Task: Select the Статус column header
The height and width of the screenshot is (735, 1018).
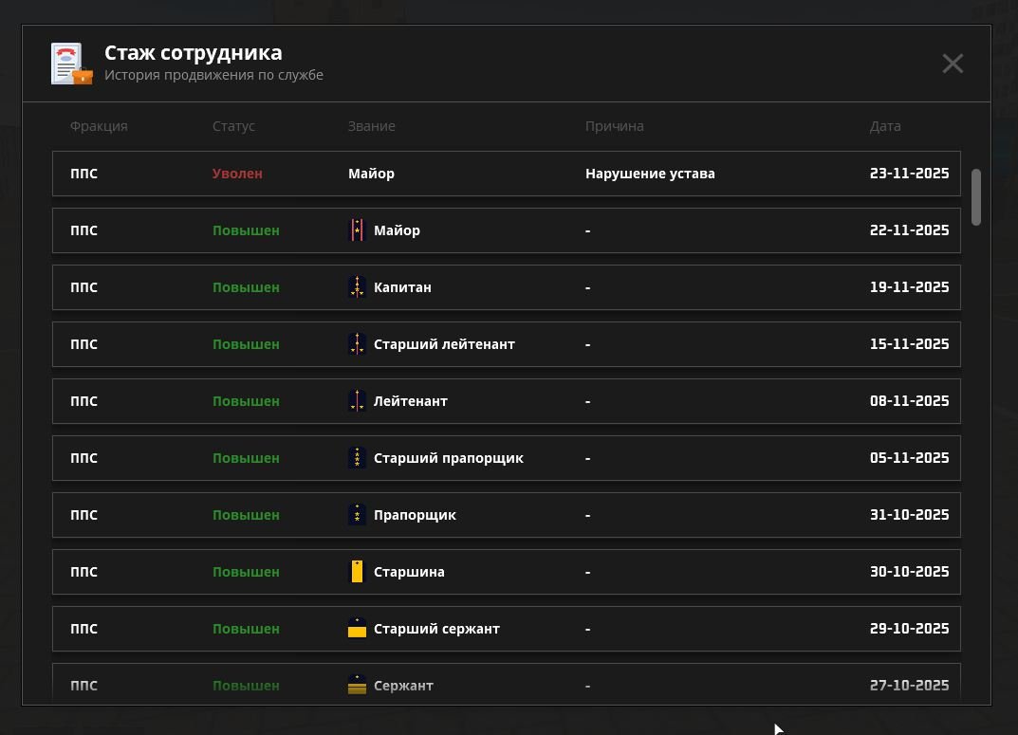Action: (233, 126)
